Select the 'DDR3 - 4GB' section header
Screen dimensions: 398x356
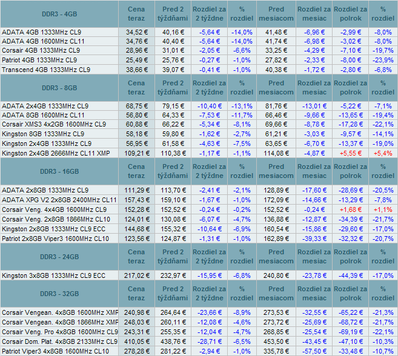59,14
